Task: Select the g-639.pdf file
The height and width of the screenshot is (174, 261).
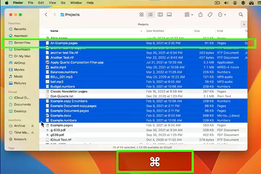Action: (143, 130)
